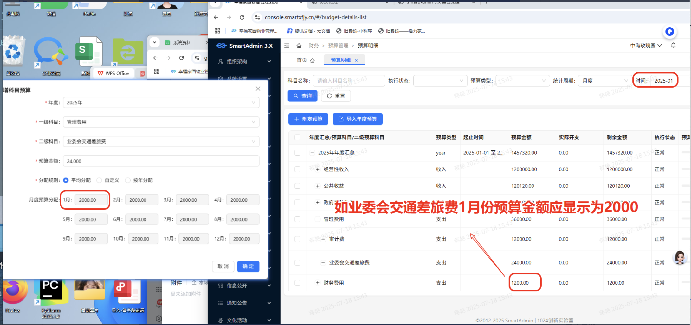
Task: Expand the 经营性收入 tree row
Action: click(318, 169)
